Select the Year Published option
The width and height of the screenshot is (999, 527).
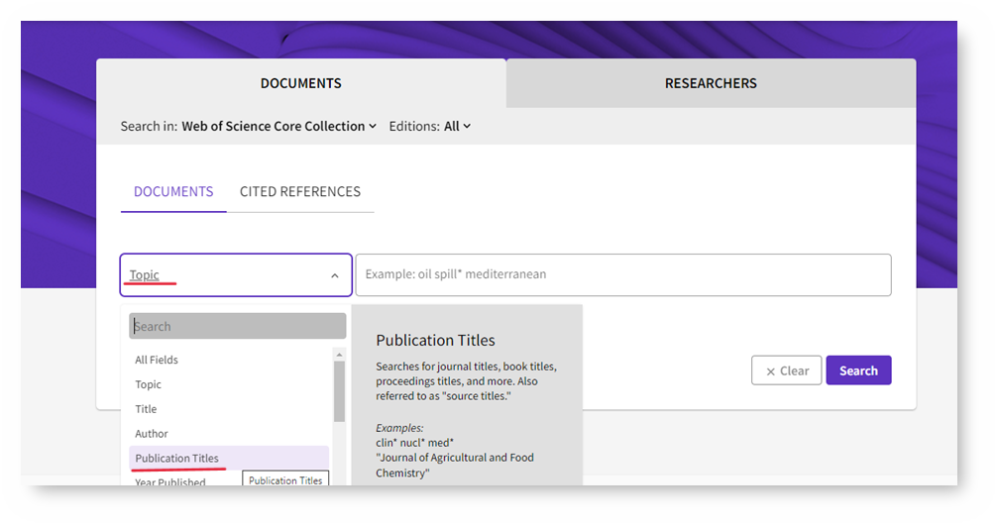(169, 481)
